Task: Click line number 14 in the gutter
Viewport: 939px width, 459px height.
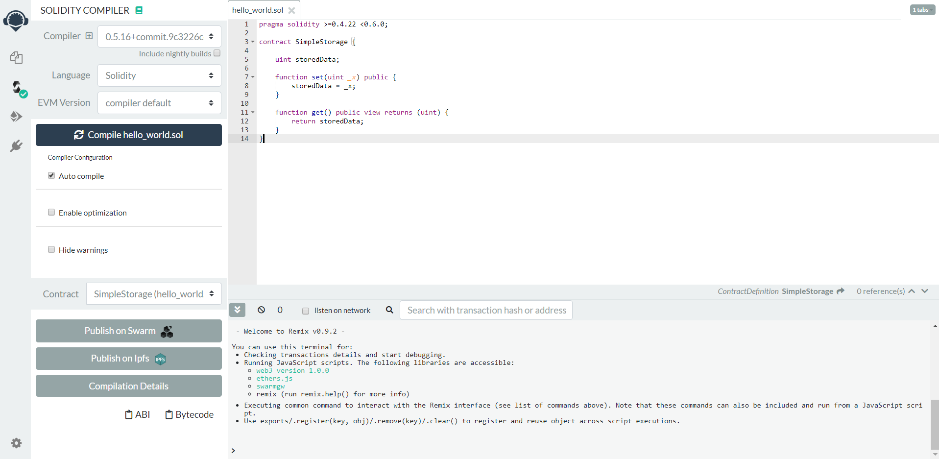Action: click(244, 139)
